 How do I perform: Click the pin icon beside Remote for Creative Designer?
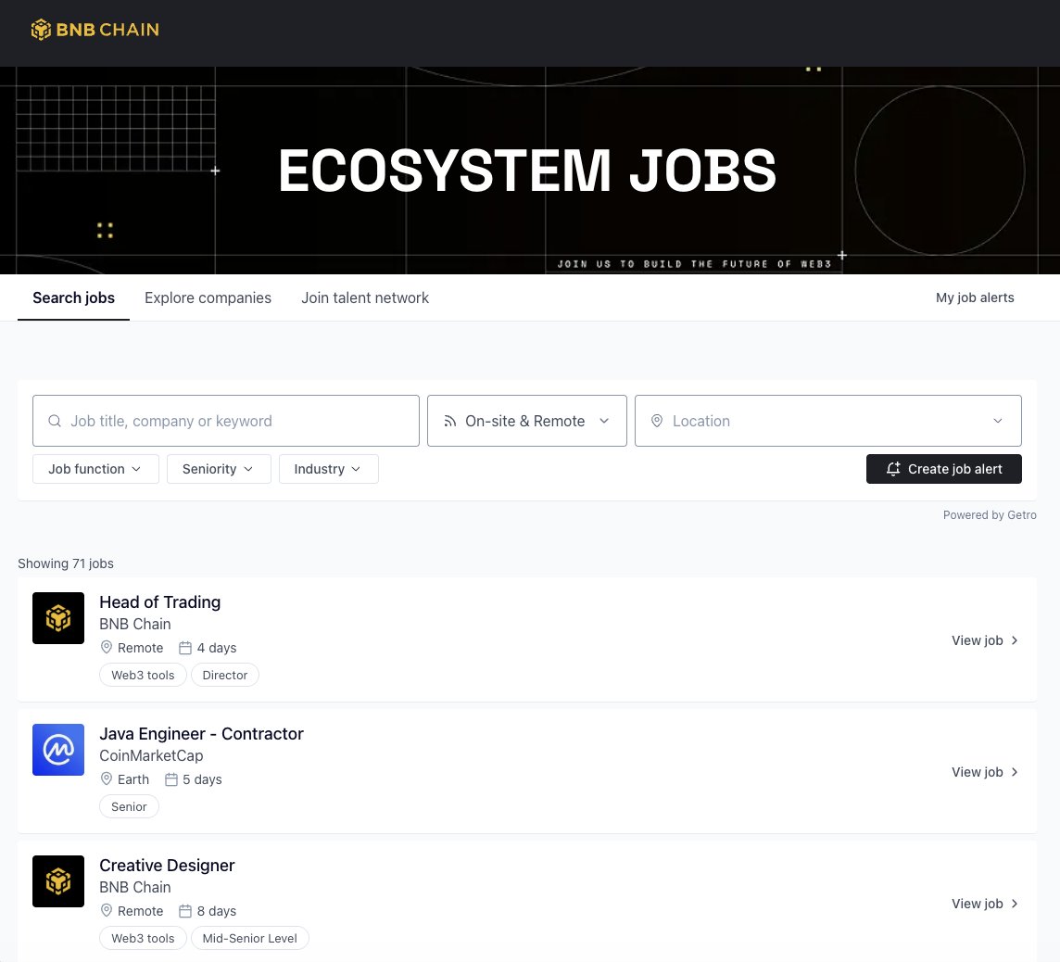[107, 911]
